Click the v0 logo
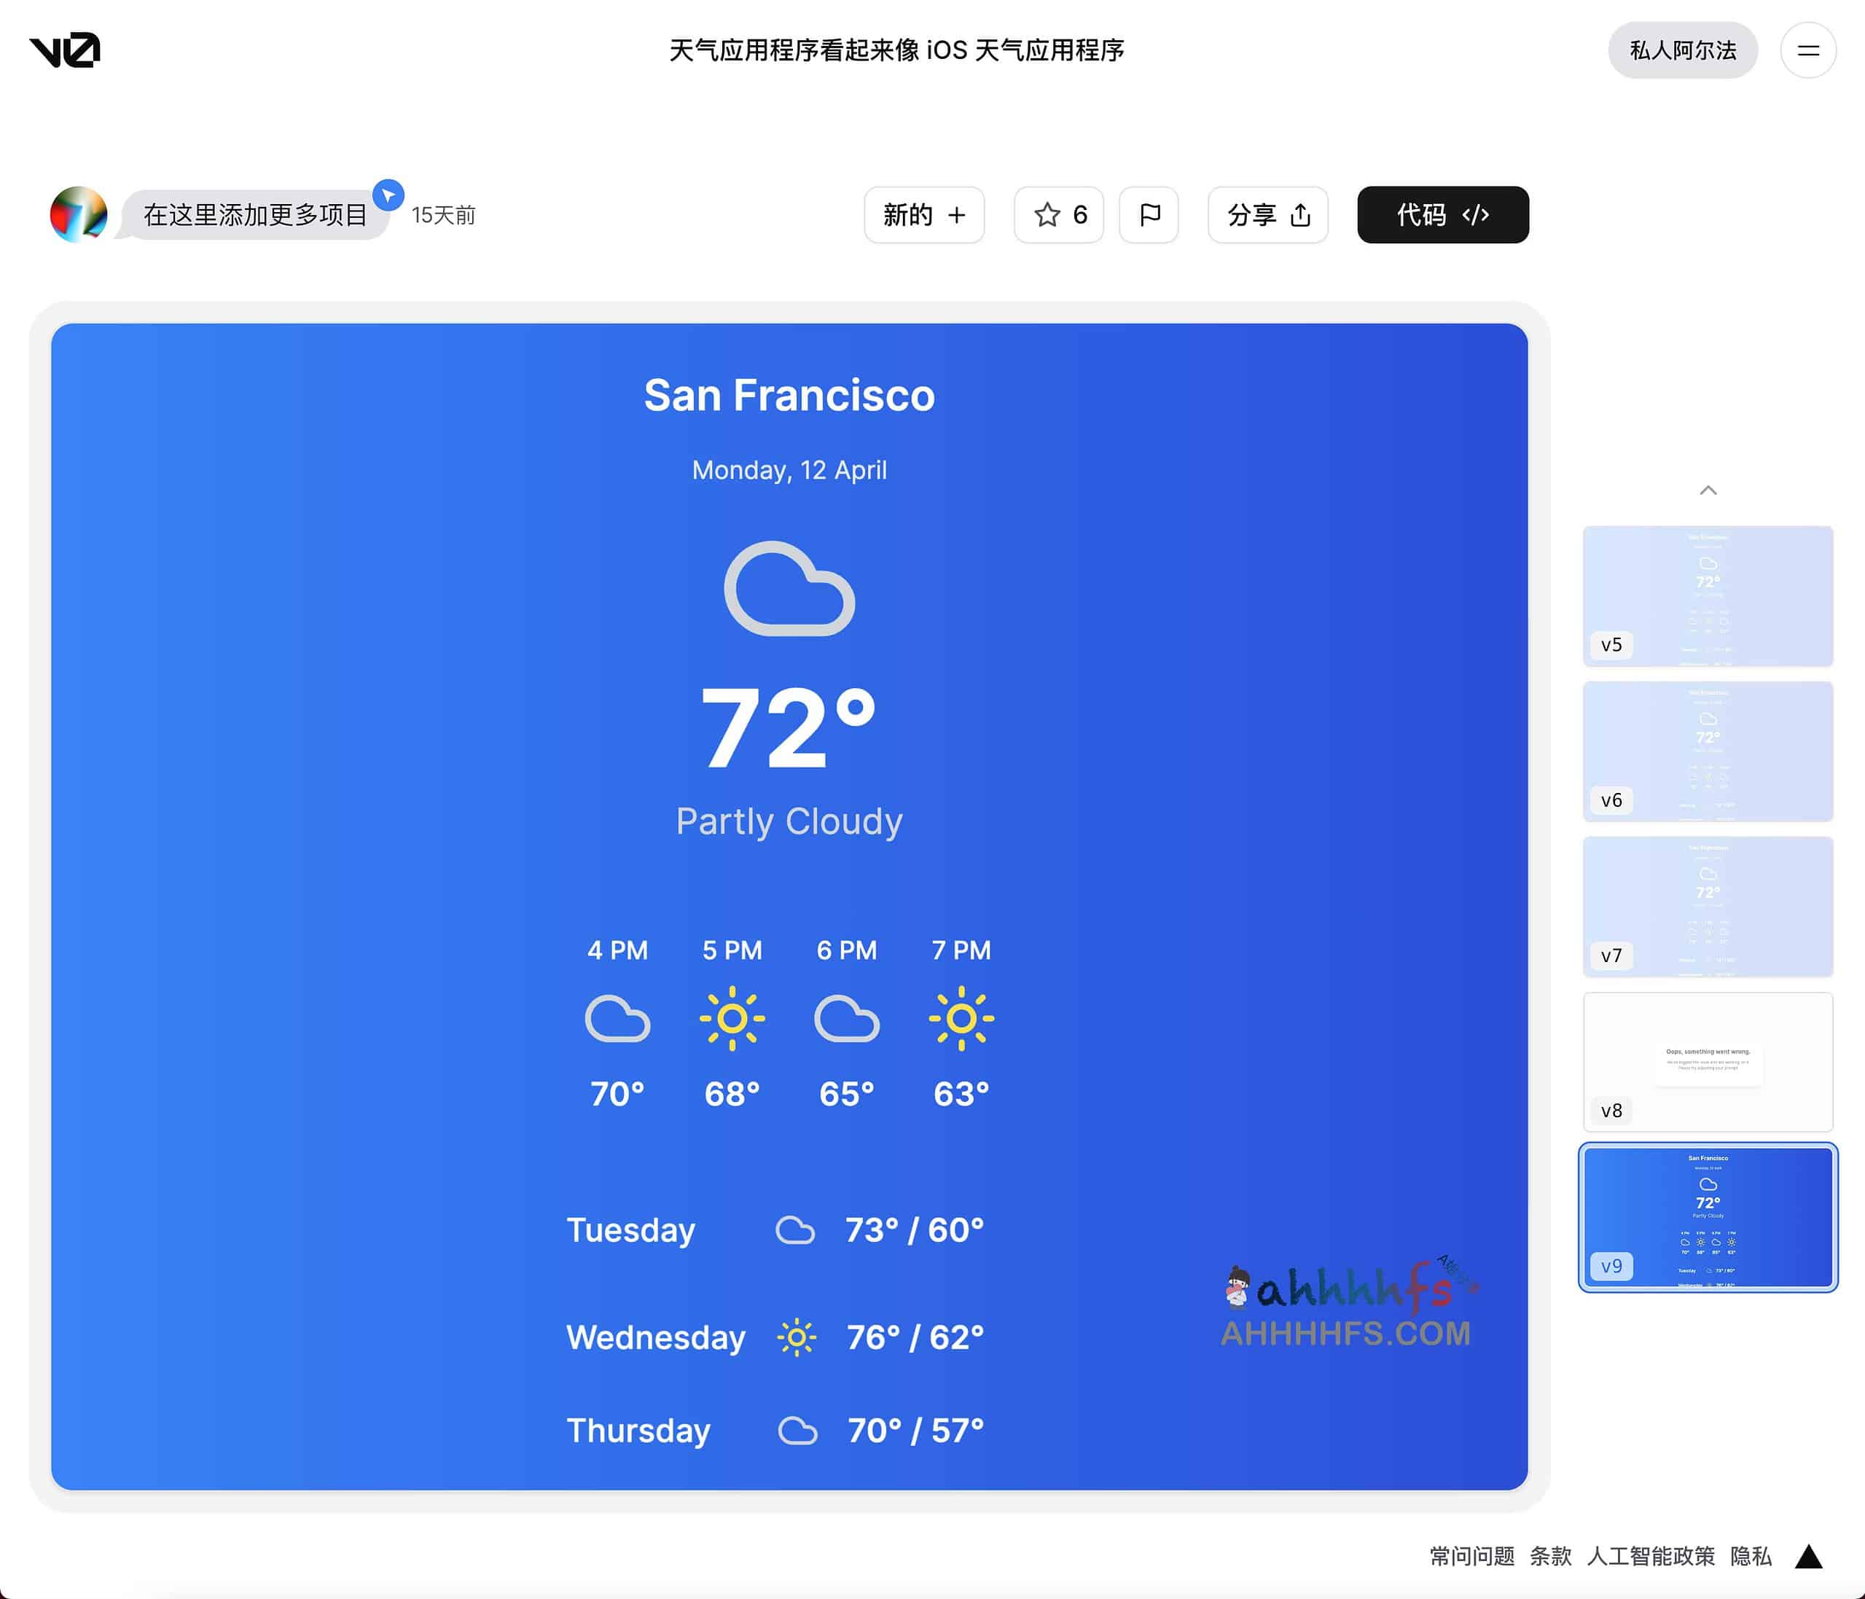This screenshot has height=1599, width=1865. point(65,50)
